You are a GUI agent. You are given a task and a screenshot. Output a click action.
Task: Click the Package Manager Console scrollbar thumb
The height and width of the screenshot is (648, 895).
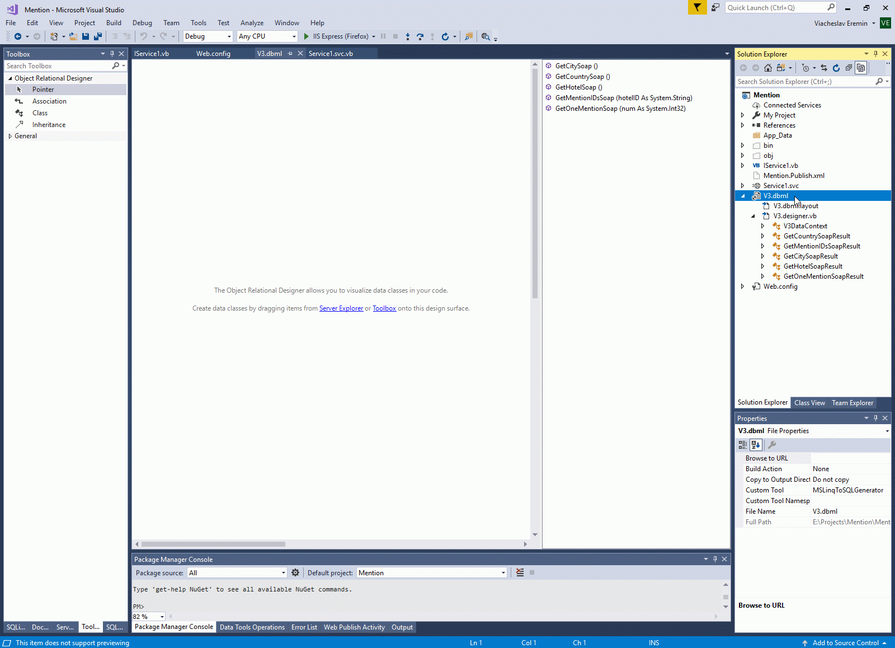[726, 597]
